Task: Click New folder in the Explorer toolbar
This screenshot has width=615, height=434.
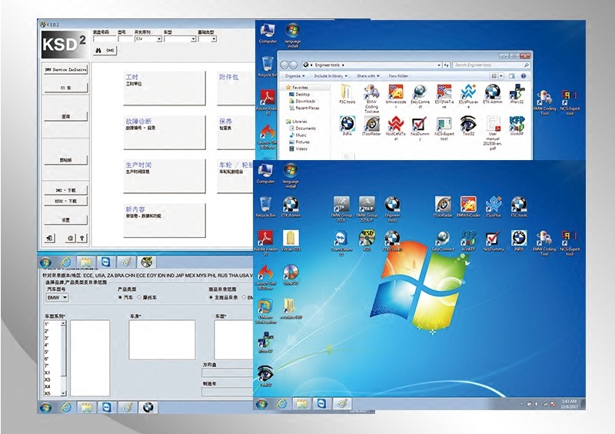Action: point(398,76)
